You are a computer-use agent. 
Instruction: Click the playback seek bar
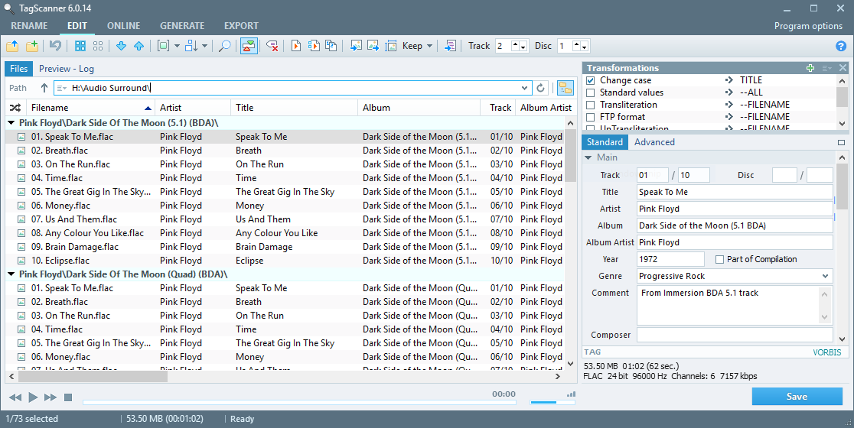[299, 403]
